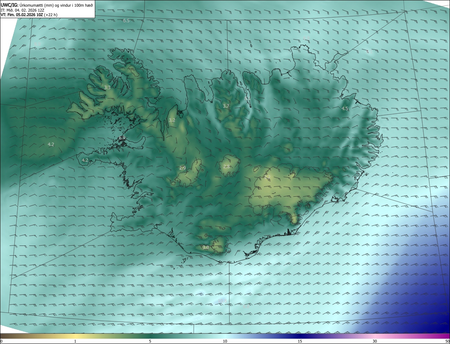Click the 'VT: Fim. 05.02.2026 10Z (+22 h)' line

29,15
